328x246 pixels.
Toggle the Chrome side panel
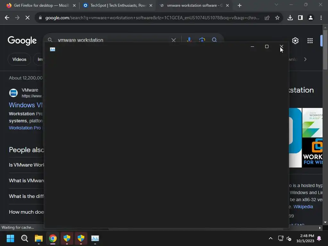tap(300, 18)
